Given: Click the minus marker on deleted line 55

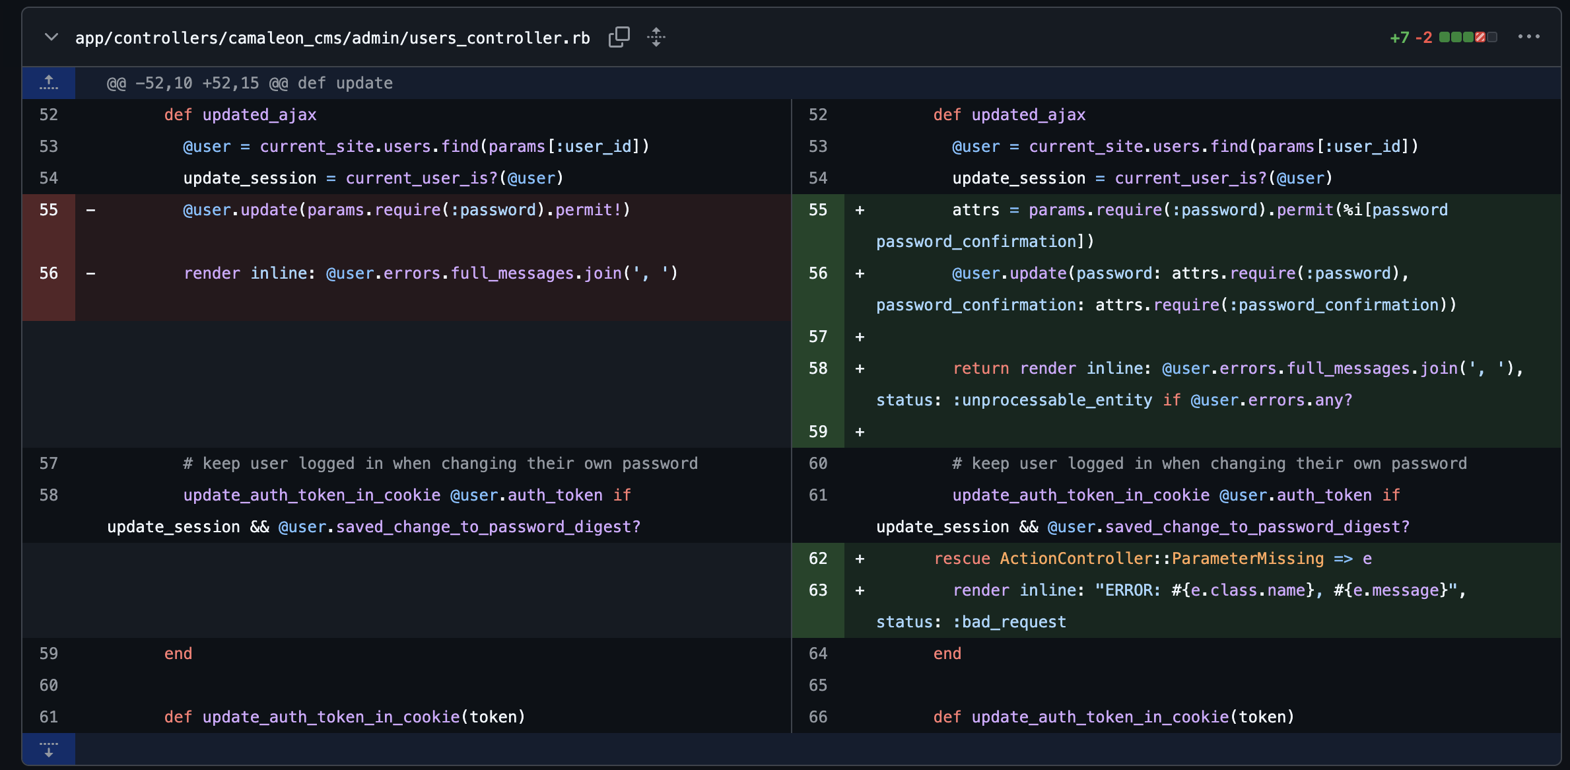Looking at the screenshot, I should (91, 210).
